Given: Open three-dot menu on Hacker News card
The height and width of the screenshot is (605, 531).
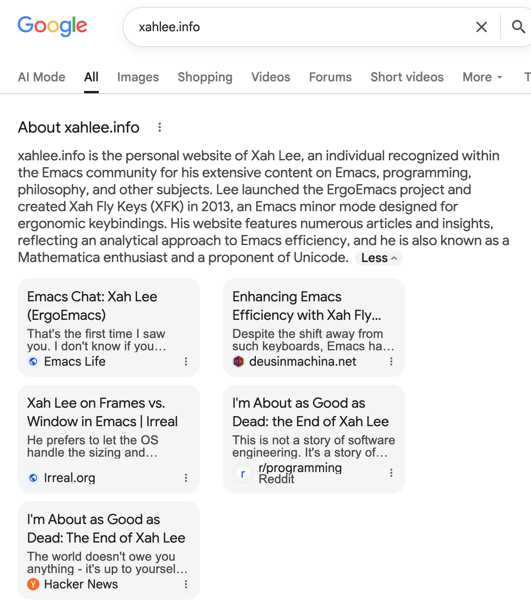Looking at the screenshot, I should pyautogui.click(x=186, y=584).
